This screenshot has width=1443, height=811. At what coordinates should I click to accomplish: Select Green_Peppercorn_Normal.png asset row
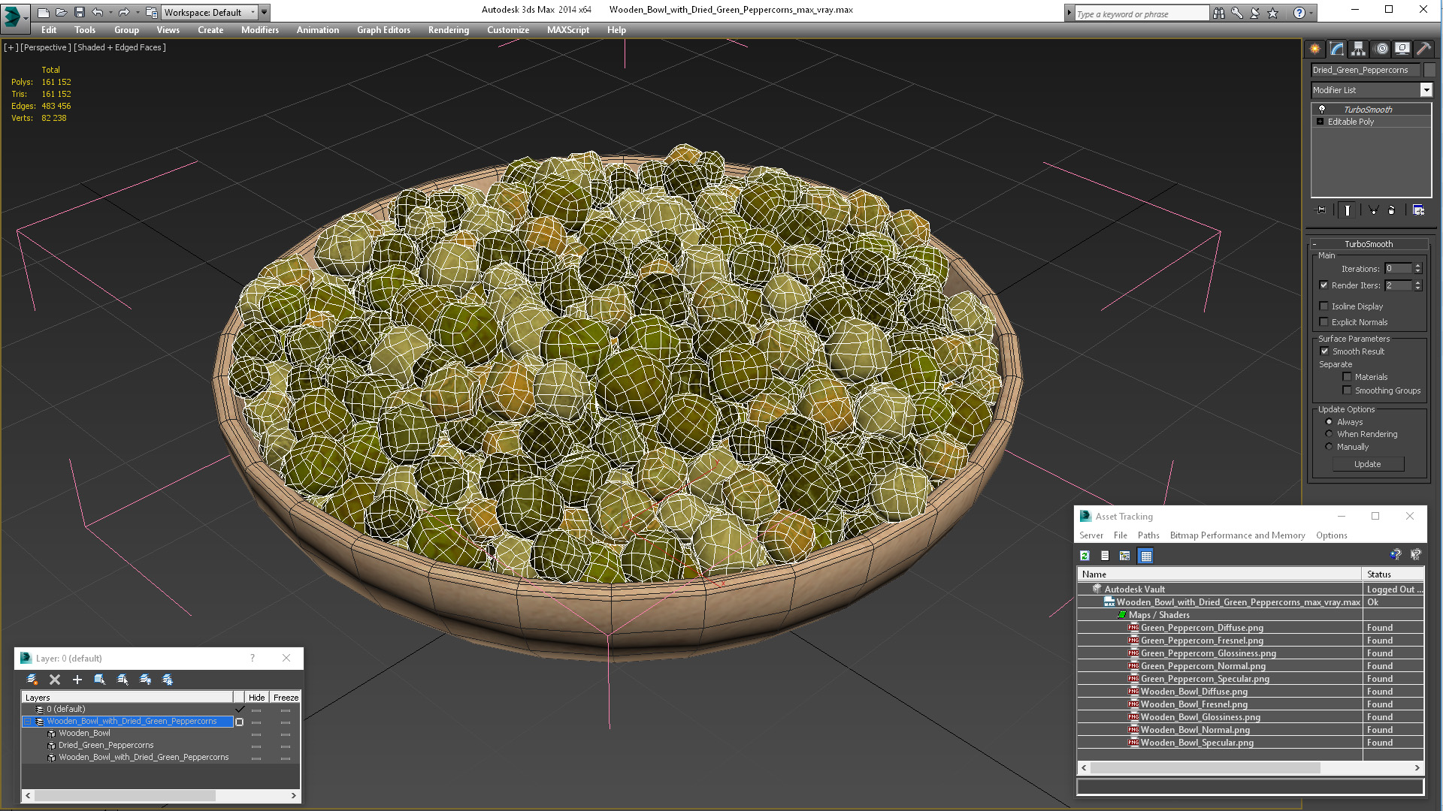click(1202, 666)
